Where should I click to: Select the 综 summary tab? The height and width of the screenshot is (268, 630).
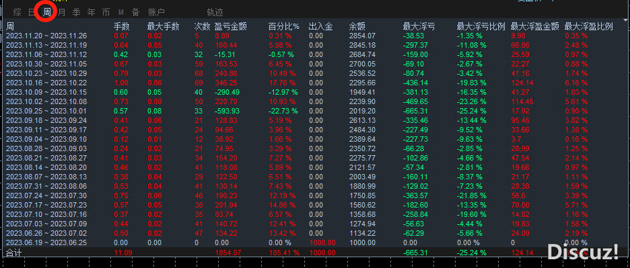(x=17, y=13)
